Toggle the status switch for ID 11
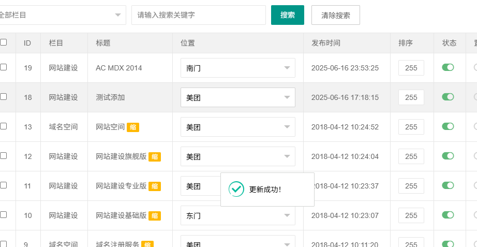This screenshot has width=477, height=247. click(x=448, y=185)
